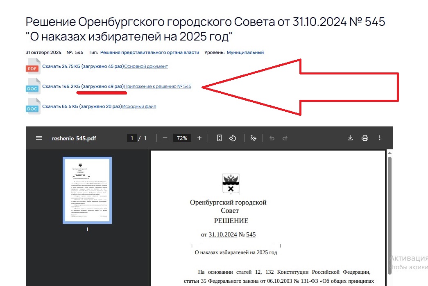Open the PDF viewer more actions menu

[380, 138]
